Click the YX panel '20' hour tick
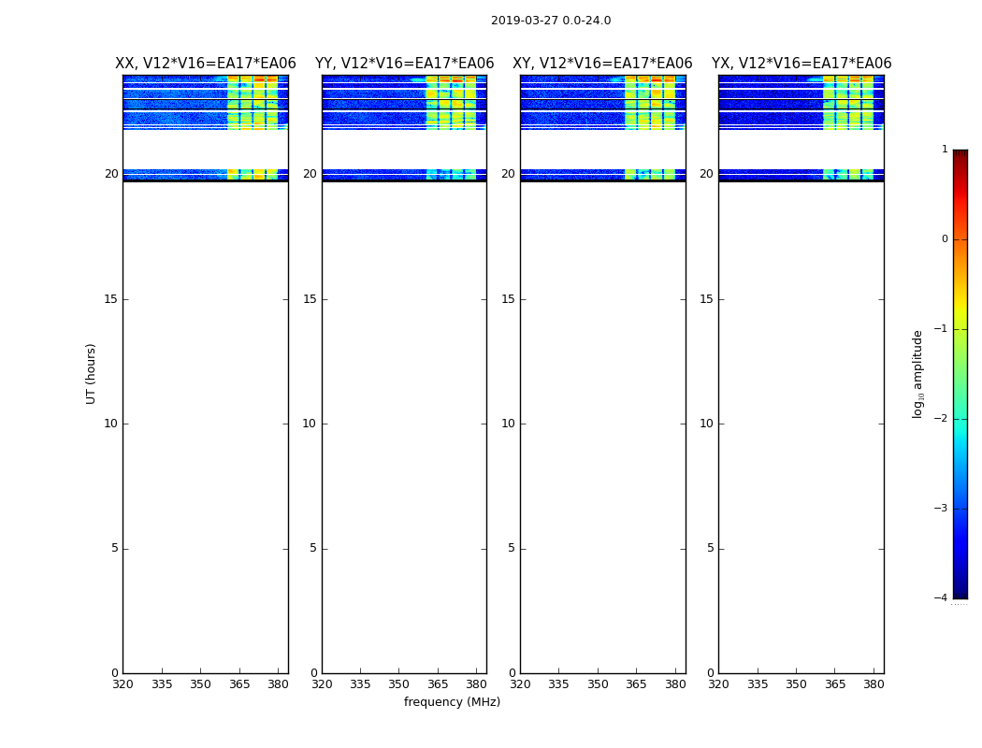Viewport: 982px width, 748px height. point(706,174)
